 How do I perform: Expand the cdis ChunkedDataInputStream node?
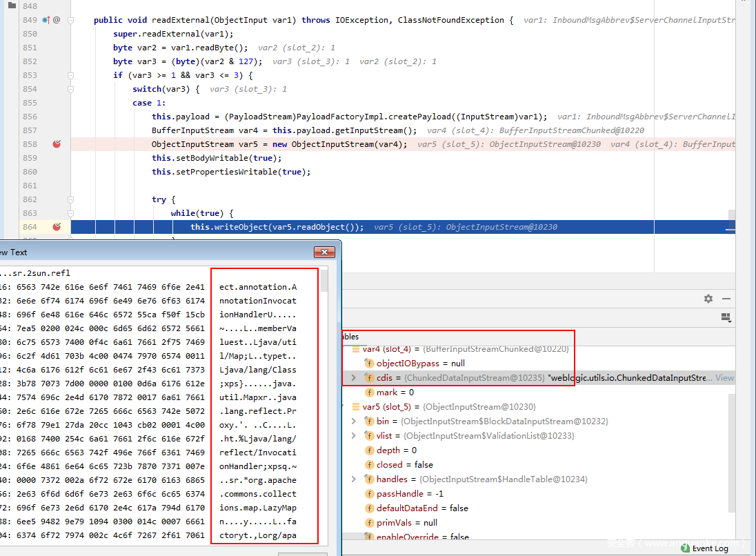pos(354,378)
